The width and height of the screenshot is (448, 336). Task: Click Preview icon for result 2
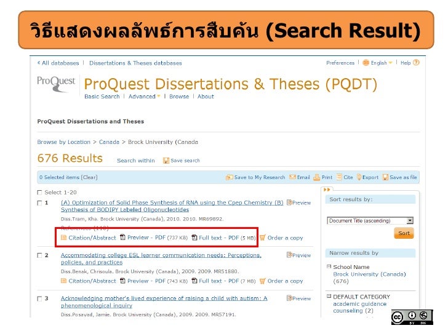coord(289,255)
